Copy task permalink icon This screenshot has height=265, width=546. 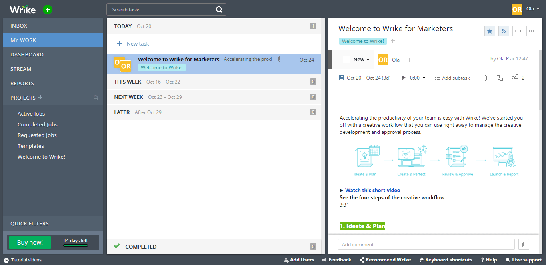coord(518,31)
